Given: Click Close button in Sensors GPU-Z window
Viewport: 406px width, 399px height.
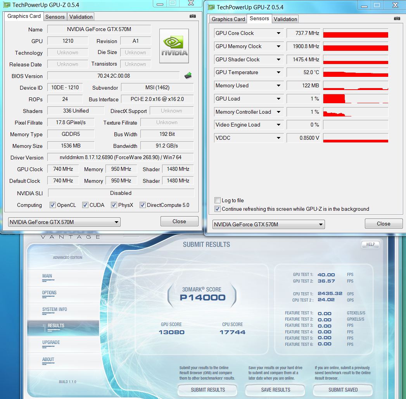Looking at the screenshot, I should [384, 224].
